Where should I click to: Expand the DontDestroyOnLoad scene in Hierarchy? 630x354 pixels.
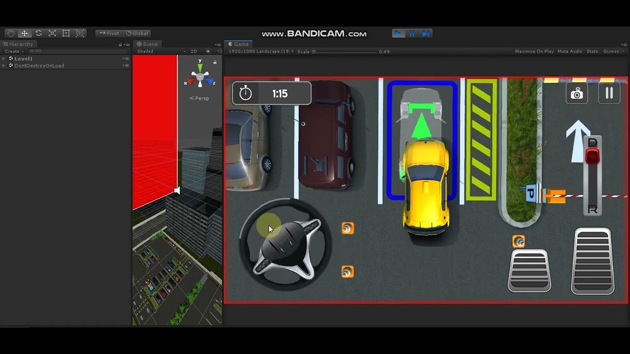coord(4,65)
